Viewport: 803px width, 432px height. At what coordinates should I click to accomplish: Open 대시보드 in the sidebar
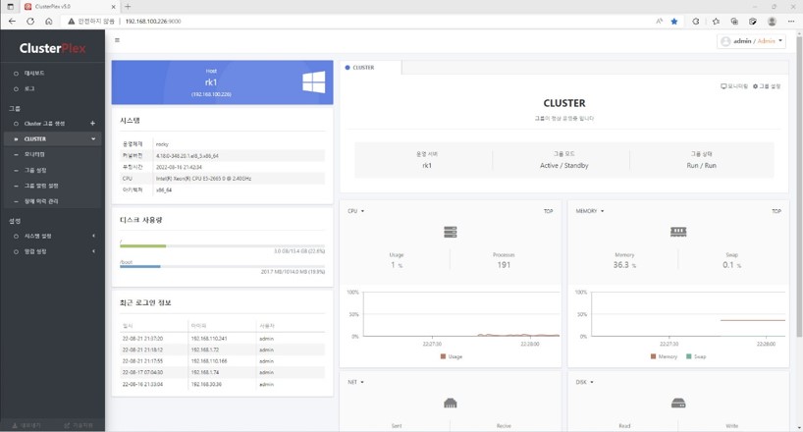[34, 74]
